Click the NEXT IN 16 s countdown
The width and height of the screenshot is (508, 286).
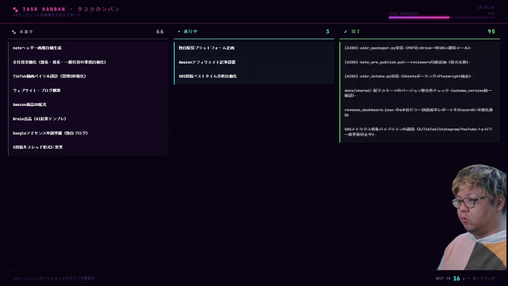450,278
